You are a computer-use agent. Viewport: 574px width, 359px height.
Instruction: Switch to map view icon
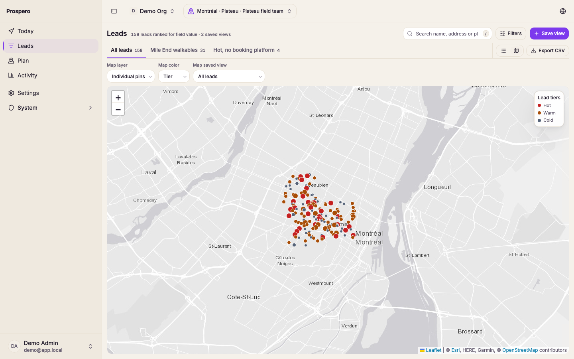pyautogui.click(x=516, y=51)
